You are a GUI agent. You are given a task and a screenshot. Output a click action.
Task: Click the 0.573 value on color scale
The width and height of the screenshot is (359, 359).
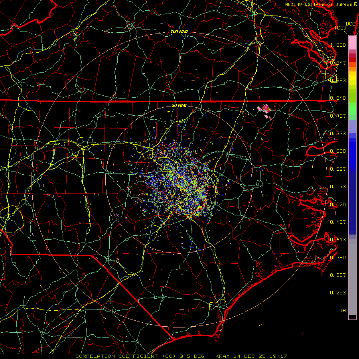tap(338, 186)
